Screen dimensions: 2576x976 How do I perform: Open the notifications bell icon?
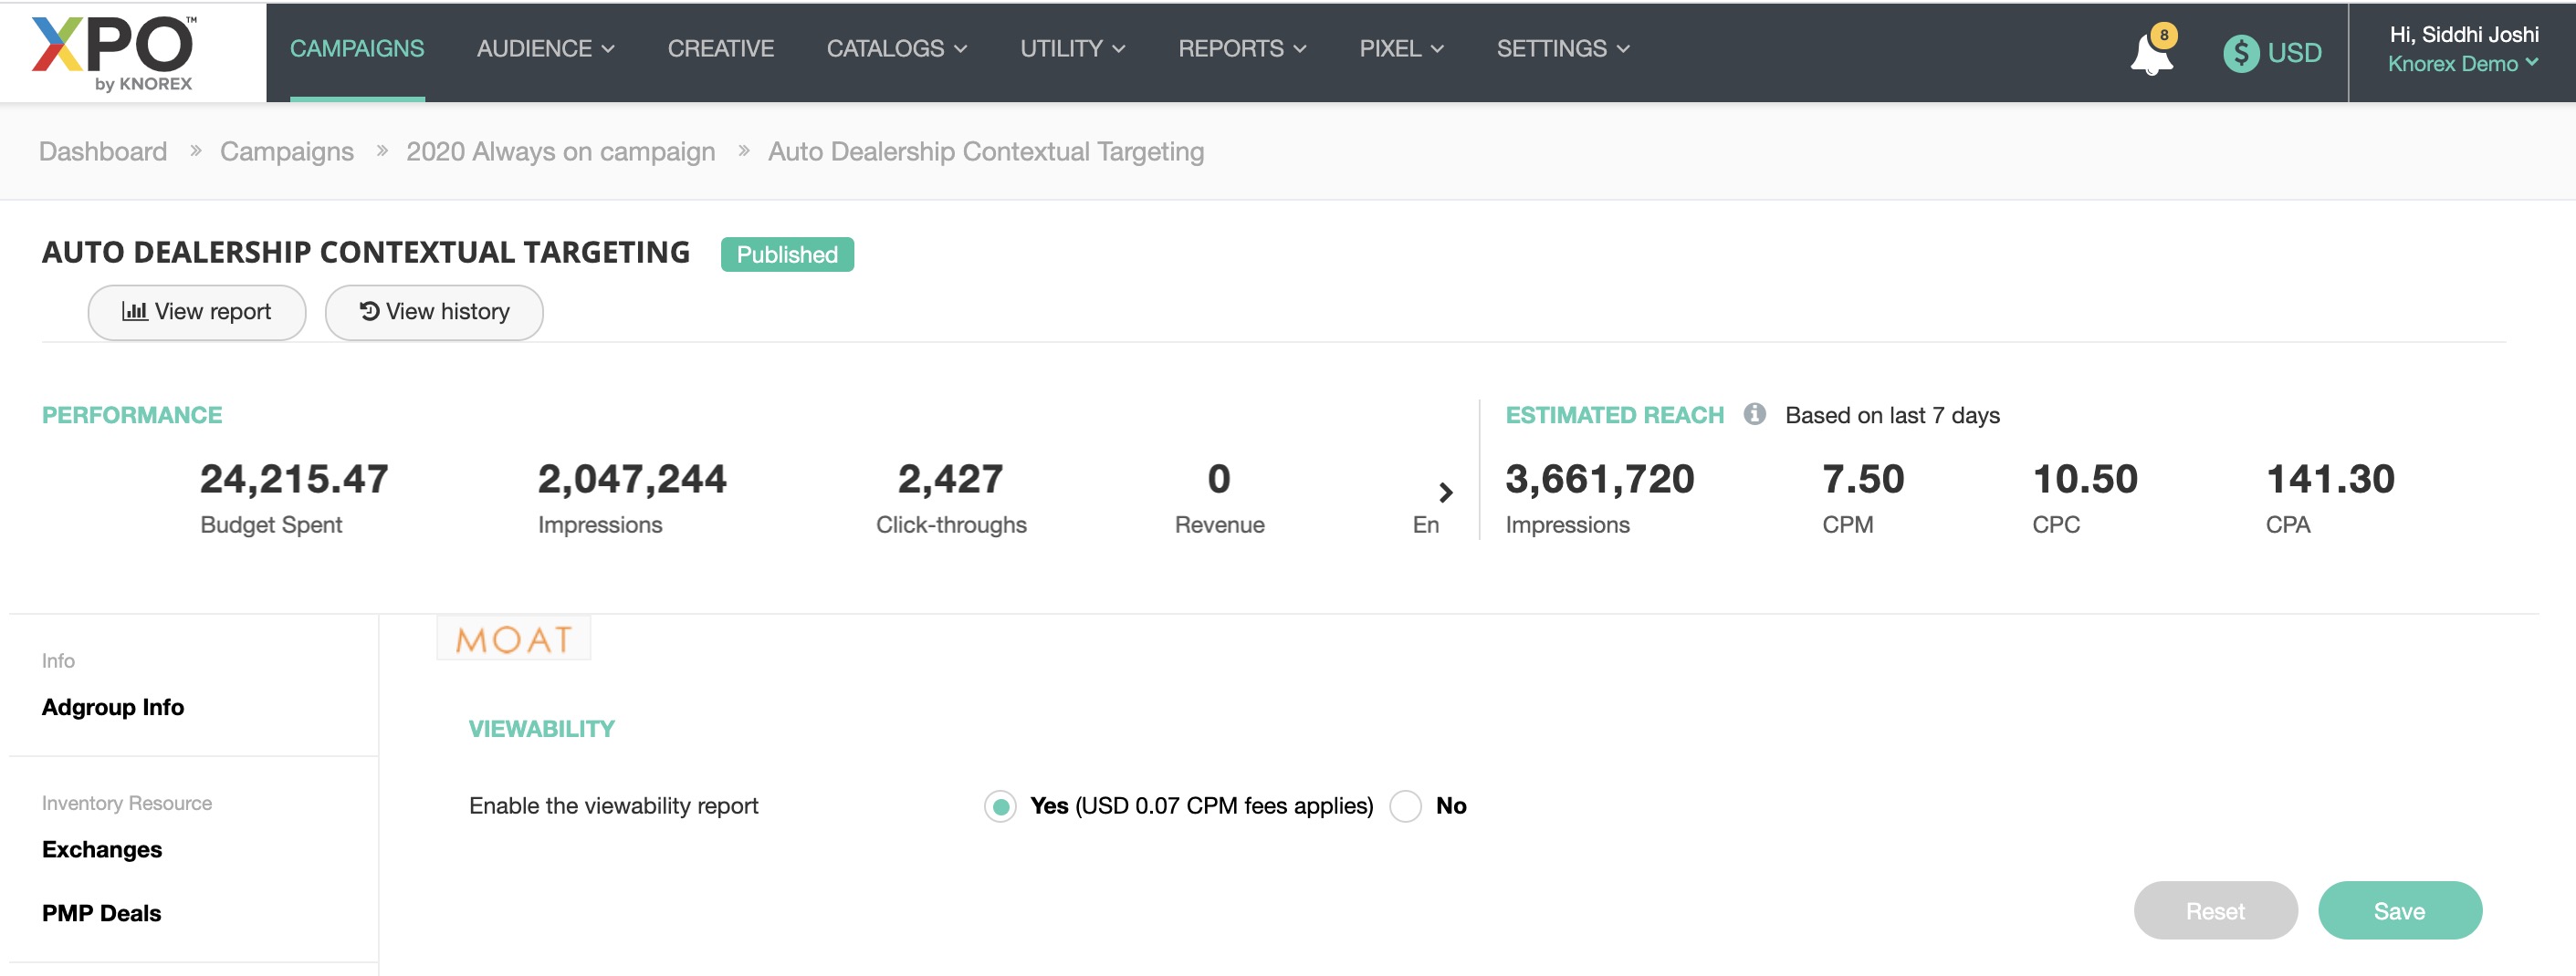click(x=2150, y=53)
